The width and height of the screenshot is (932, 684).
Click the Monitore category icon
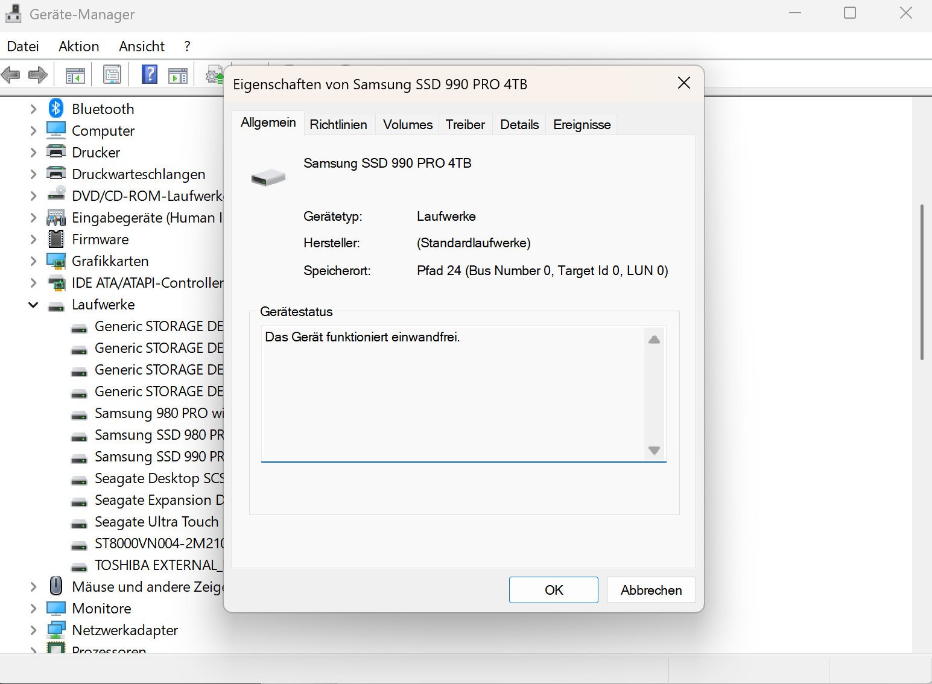(x=56, y=608)
